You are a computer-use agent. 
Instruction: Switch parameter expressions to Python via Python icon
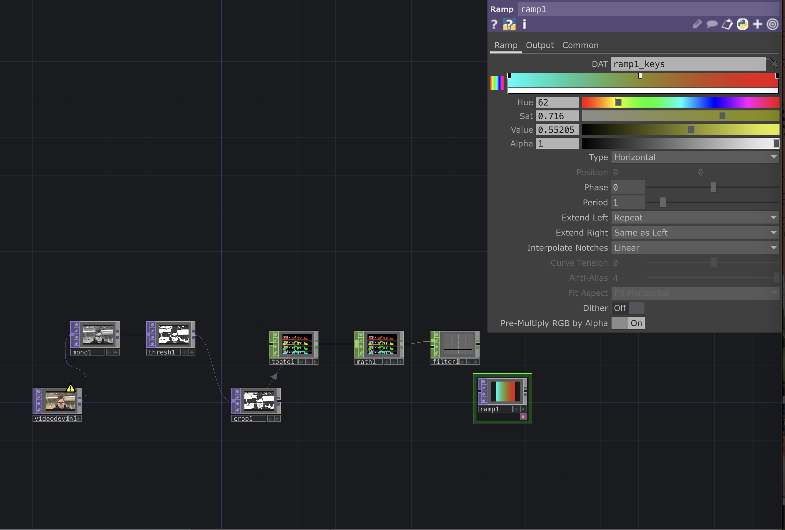tap(742, 24)
